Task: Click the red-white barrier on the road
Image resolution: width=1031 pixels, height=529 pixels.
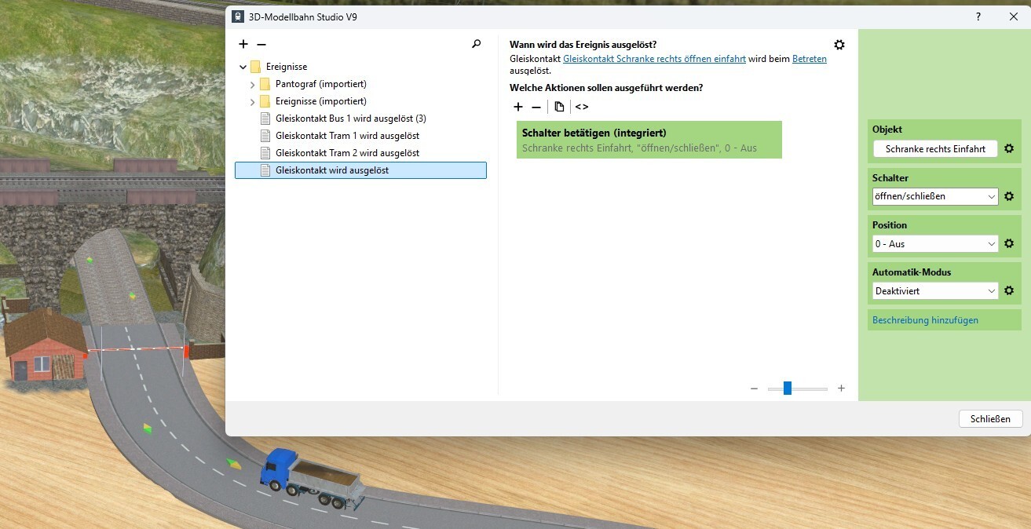Action: click(137, 349)
